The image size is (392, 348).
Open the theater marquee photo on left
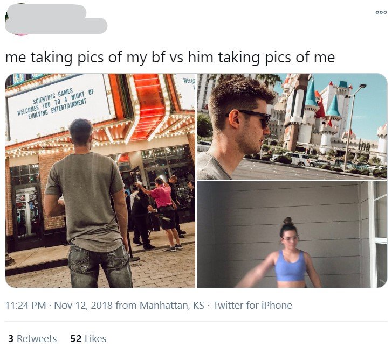coord(100,181)
